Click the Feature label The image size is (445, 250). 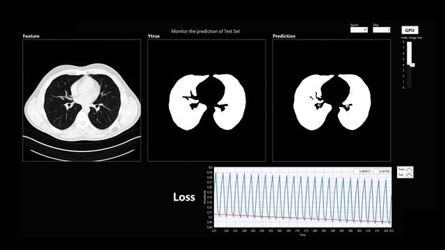coord(31,36)
